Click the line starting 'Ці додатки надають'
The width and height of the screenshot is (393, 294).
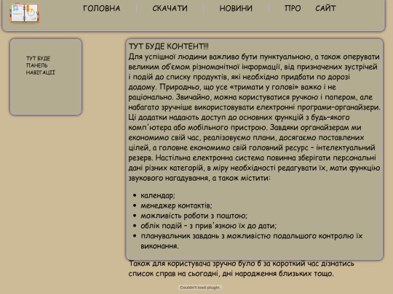[x=239, y=118]
